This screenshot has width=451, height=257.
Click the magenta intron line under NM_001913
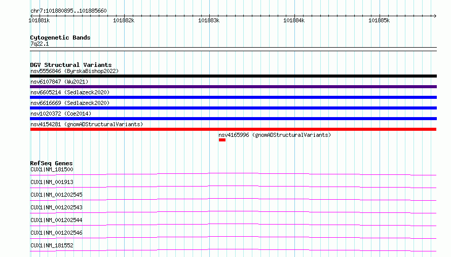[x=233, y=187]
